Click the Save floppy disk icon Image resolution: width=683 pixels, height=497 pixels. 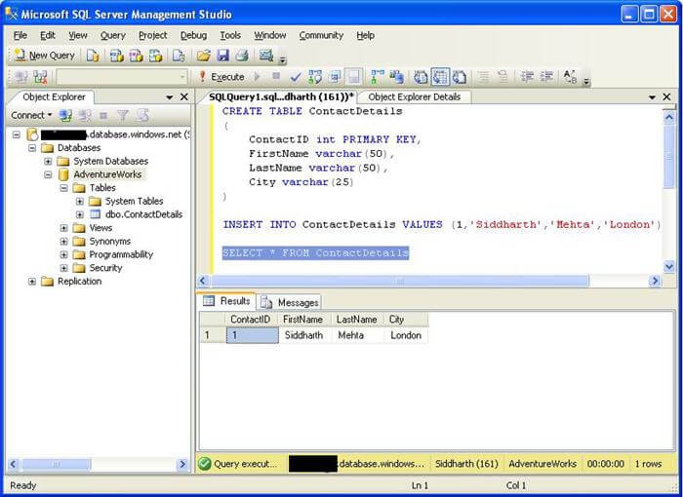(223, 56)
